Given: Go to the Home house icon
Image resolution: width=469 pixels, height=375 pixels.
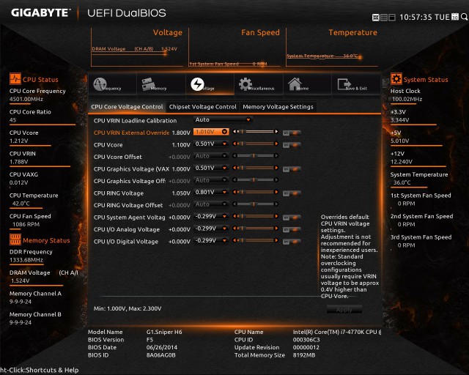Looking at the screenshot, I should pyautogui.click(x=295, y=83).
